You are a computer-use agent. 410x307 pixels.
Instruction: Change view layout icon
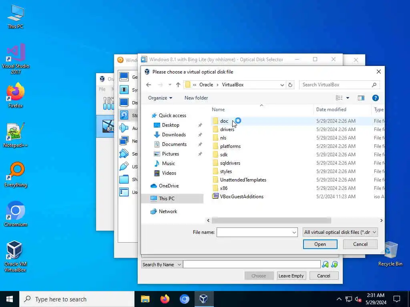(339, 98)
